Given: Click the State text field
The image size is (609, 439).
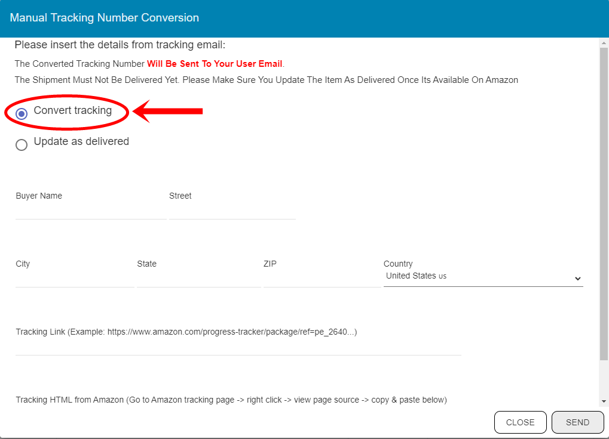Looking at the screenshot, I should tap(198, 279).
